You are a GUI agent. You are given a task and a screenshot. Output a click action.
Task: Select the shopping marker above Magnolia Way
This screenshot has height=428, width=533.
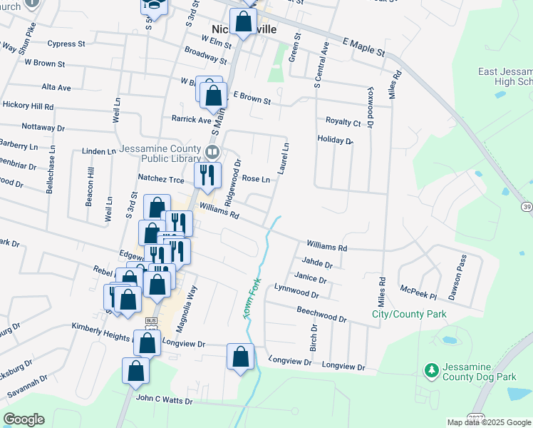157,285
